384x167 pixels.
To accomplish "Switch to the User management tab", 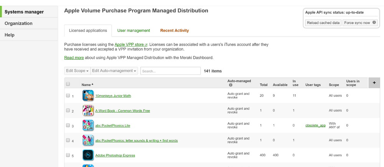I will tap(134, 31).
